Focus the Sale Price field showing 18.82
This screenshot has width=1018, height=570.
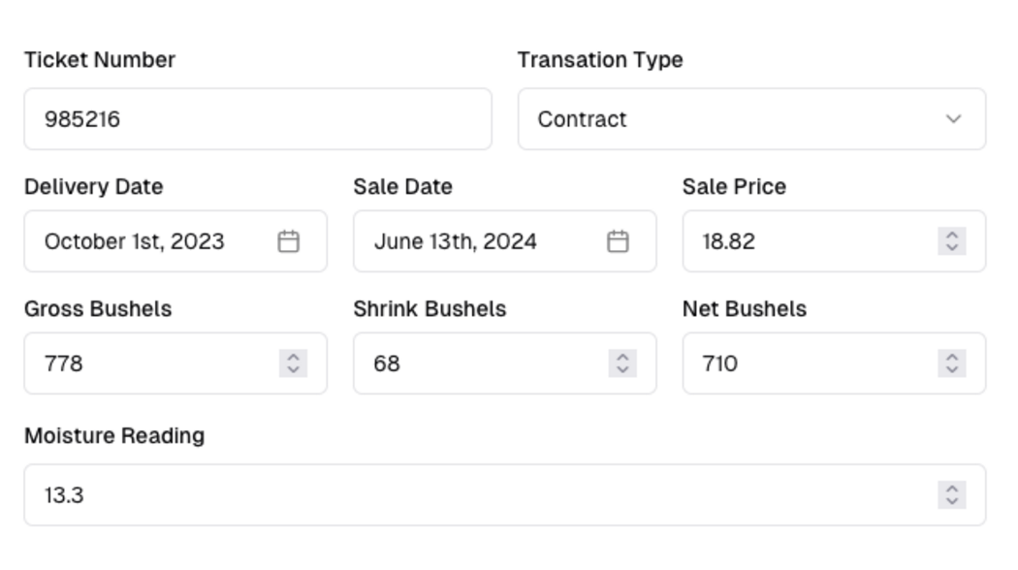click(x=805, y=241)
